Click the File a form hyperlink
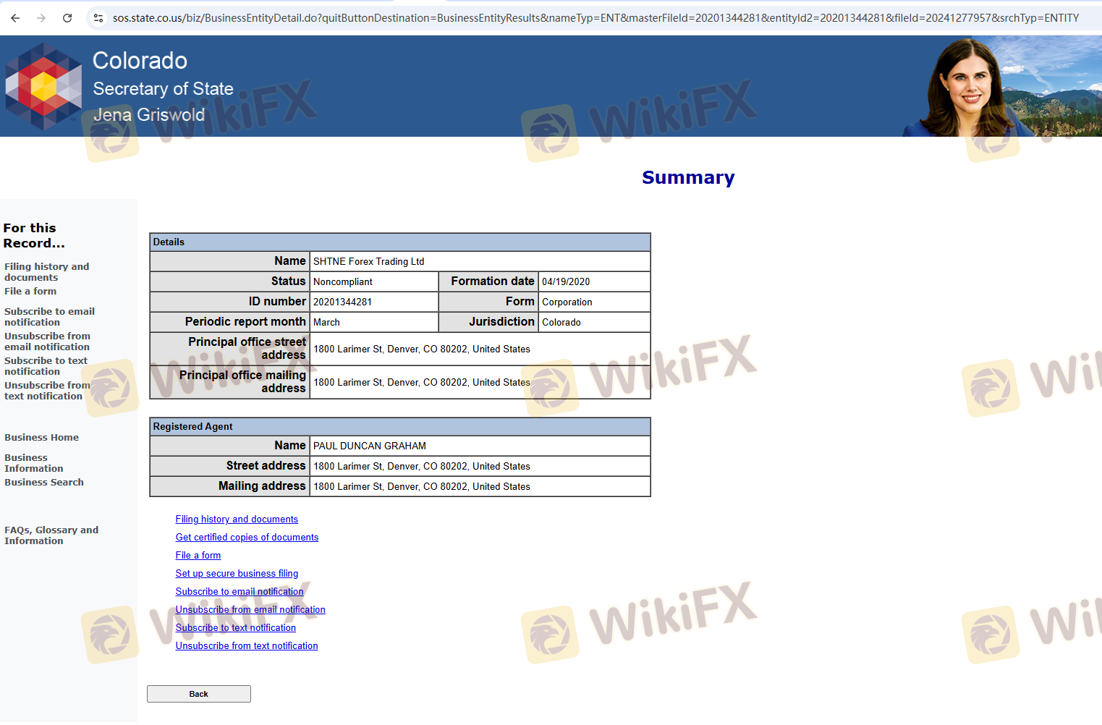This screenshot has height=725, width=1102. click(198, 556)
